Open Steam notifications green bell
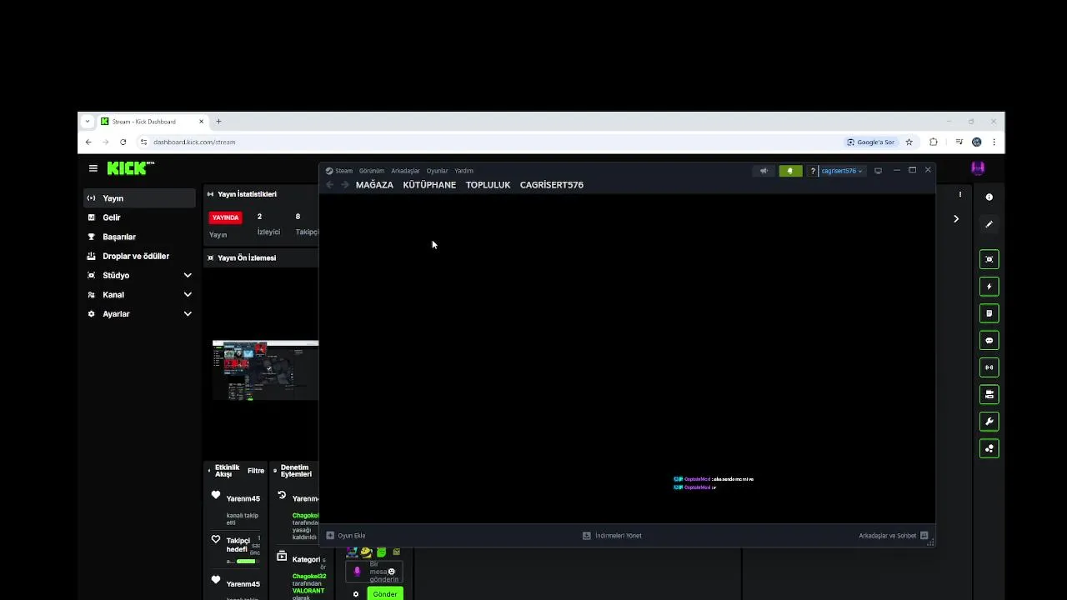 tap(790, 171)
